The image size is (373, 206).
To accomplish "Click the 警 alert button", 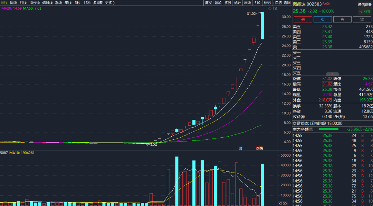I will coord(362,20).
